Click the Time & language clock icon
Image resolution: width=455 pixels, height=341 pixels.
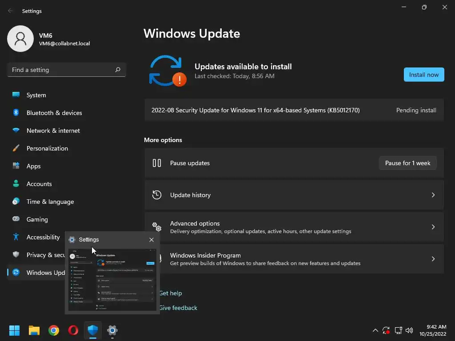pos(16,201)
